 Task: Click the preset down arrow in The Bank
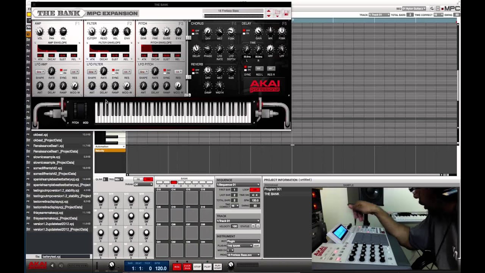click(268, 16)
